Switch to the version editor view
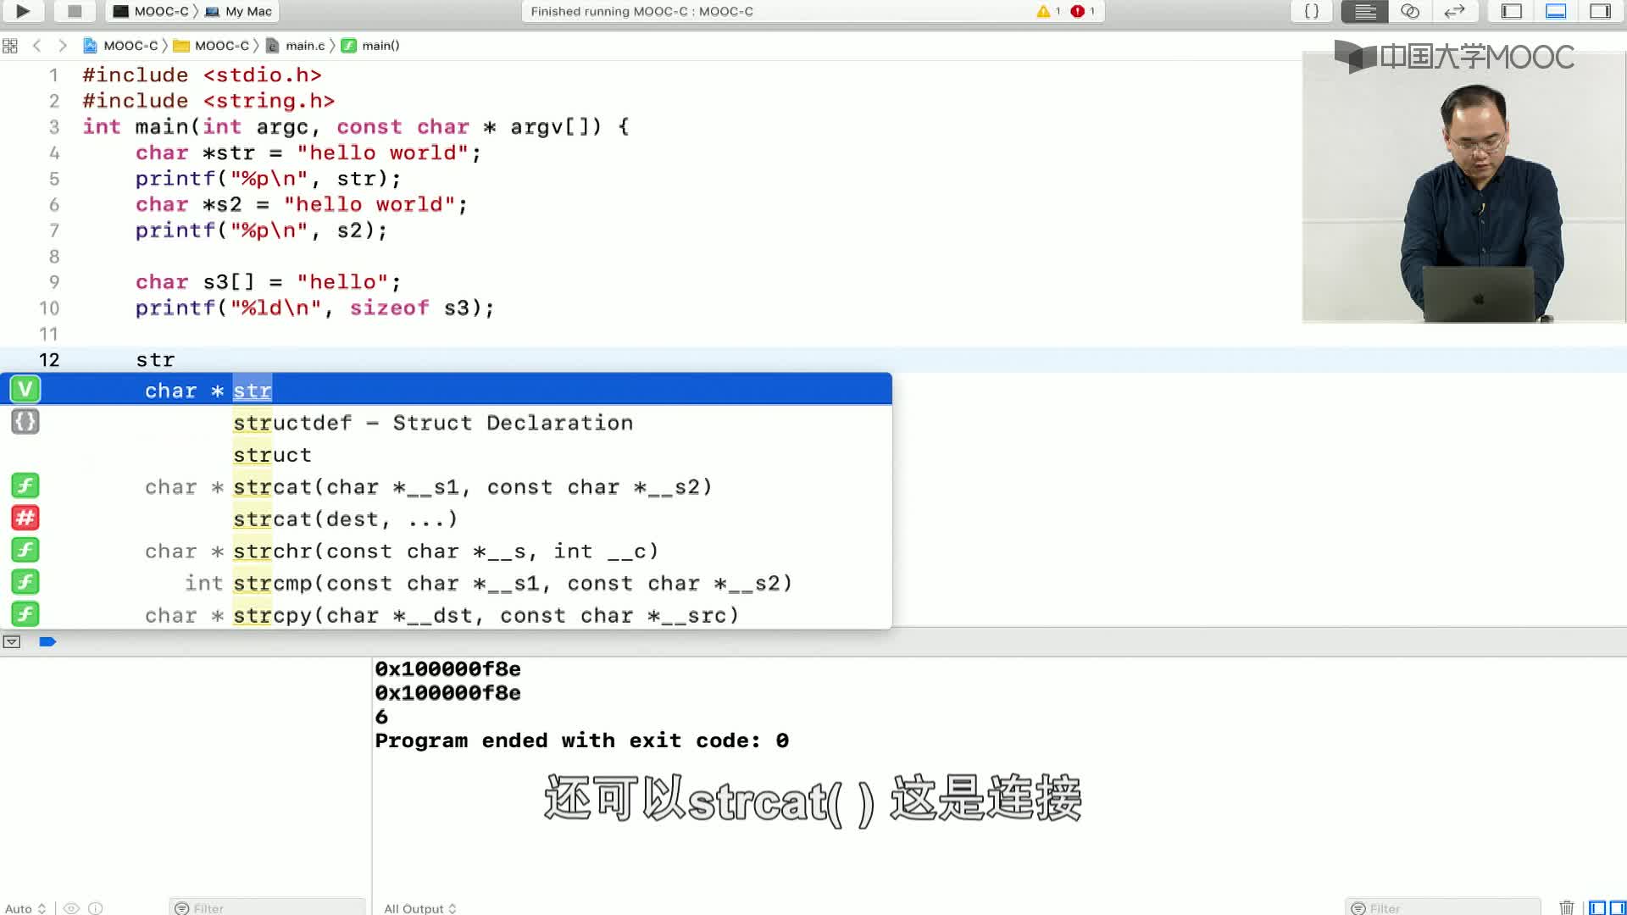The width and height of the screenshot is (1627, 915). click(x=1454, y=11)
